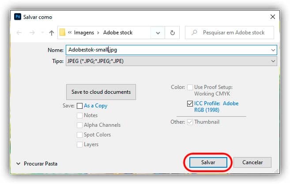Go up one folder level

(x=52, y=33)
